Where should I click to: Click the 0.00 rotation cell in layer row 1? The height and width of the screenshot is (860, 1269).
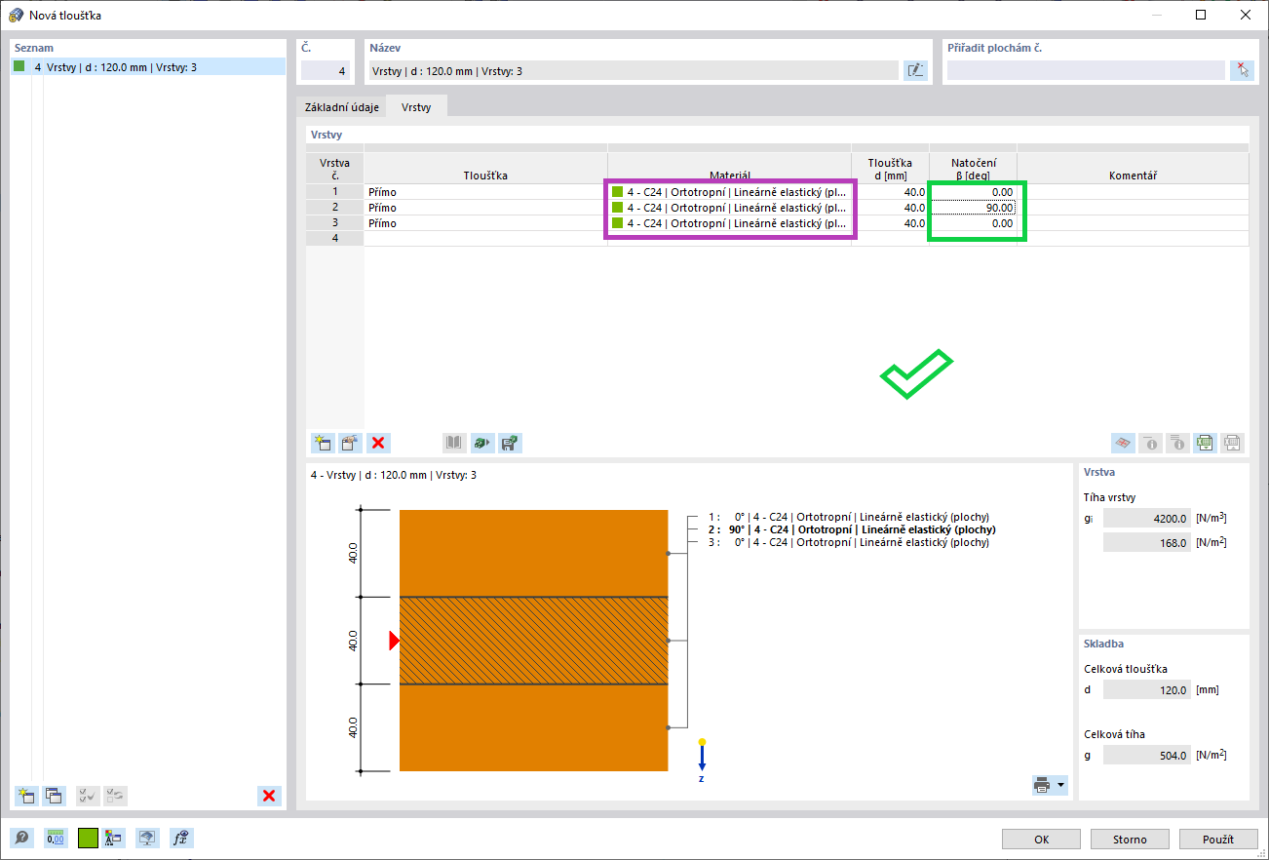click(x=973, y=192)
